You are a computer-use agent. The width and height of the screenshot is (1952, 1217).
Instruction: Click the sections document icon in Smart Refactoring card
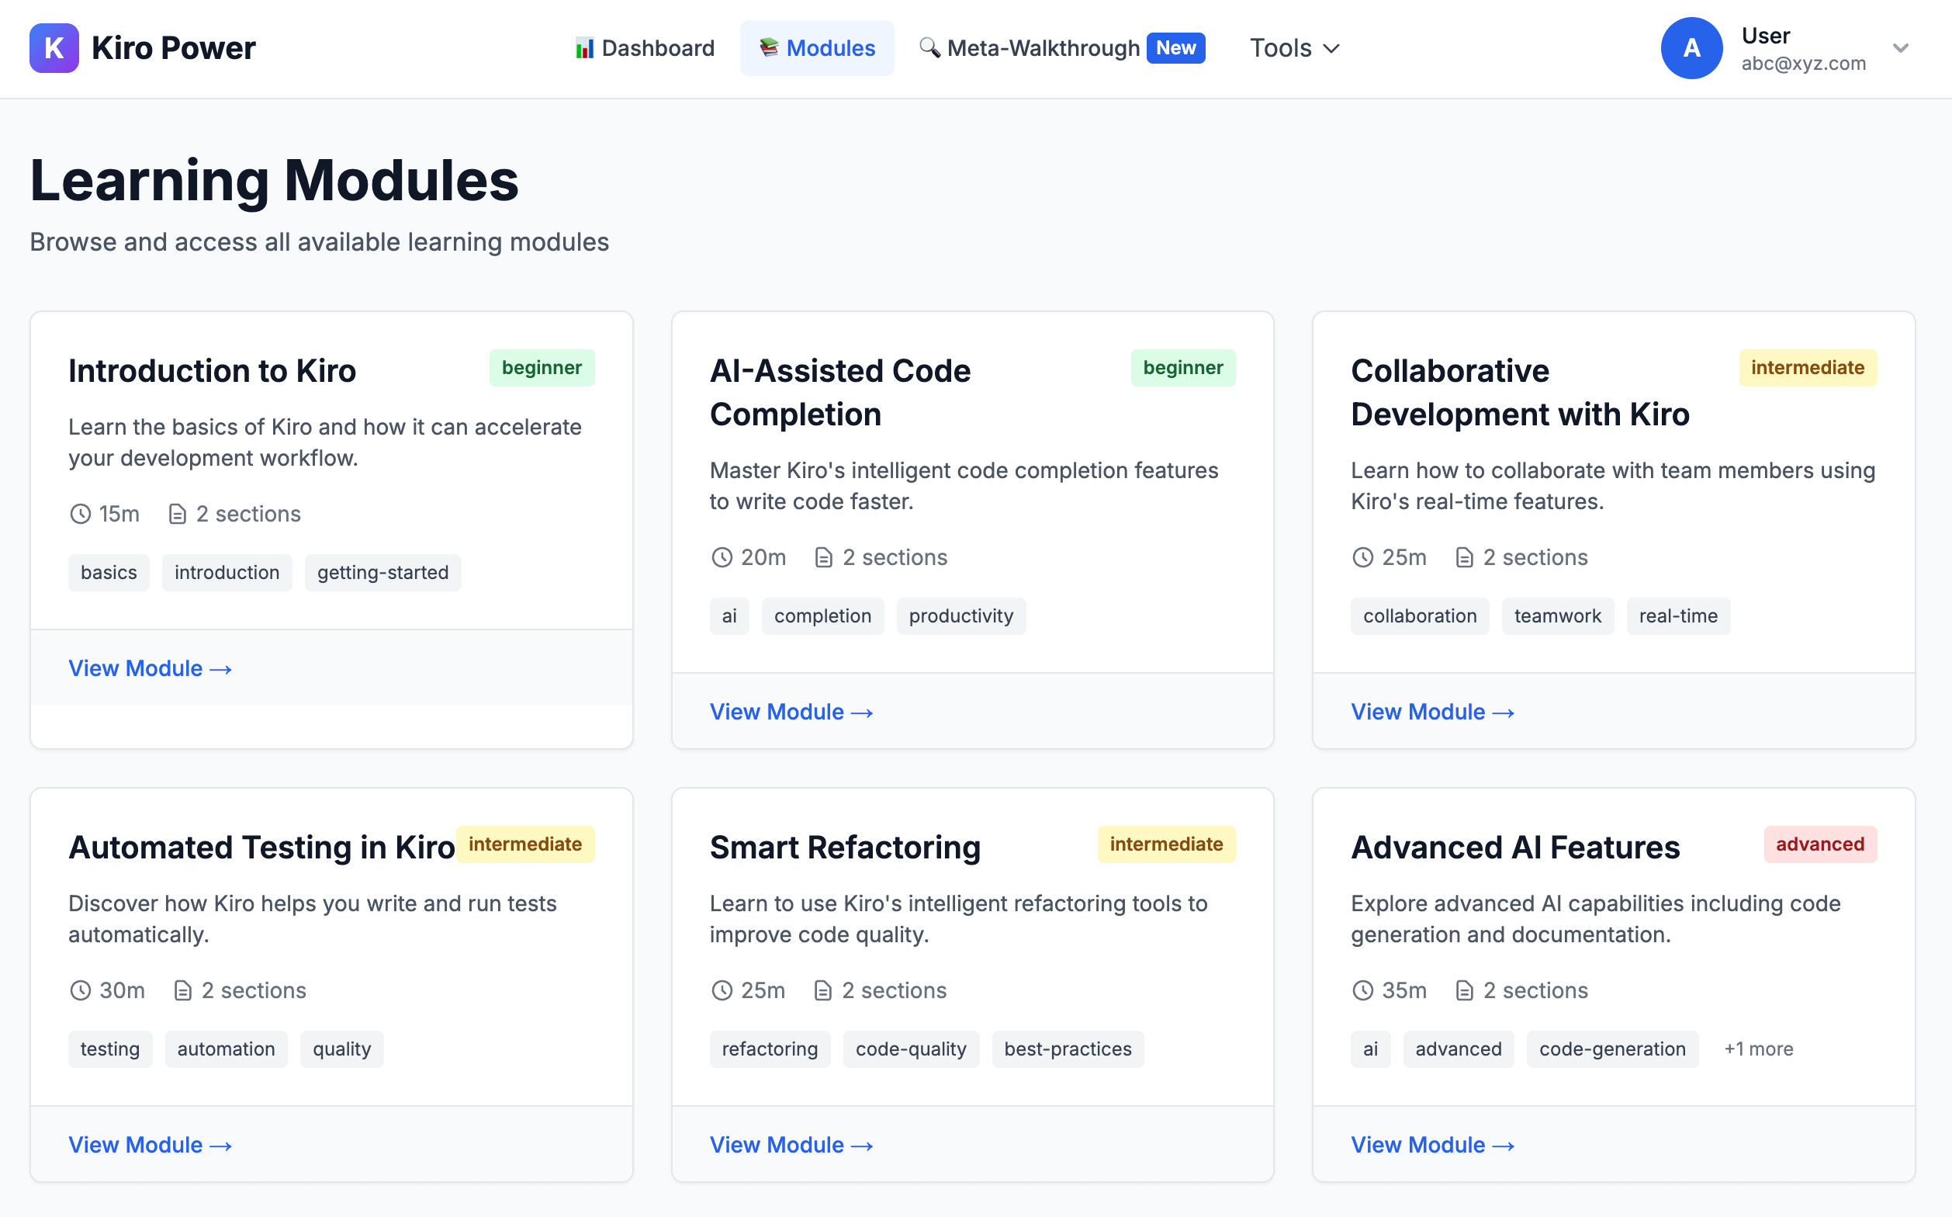822,990
